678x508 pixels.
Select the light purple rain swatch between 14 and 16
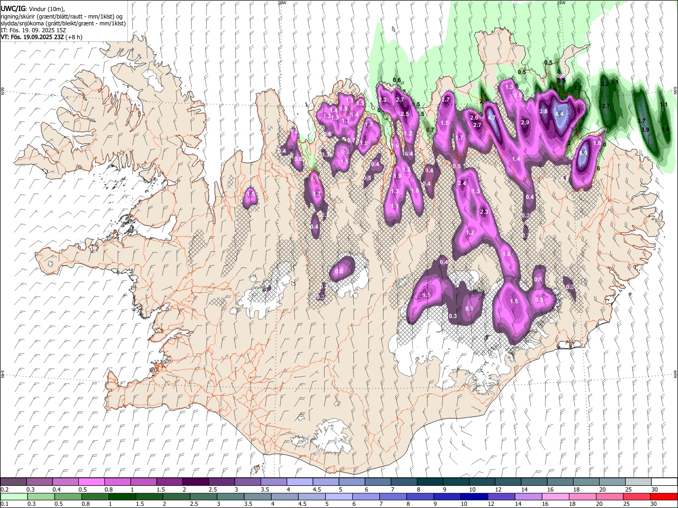[528, 497]
